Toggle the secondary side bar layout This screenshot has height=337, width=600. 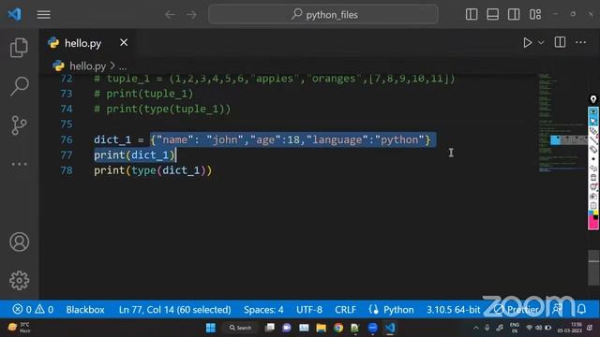point(514,15)
